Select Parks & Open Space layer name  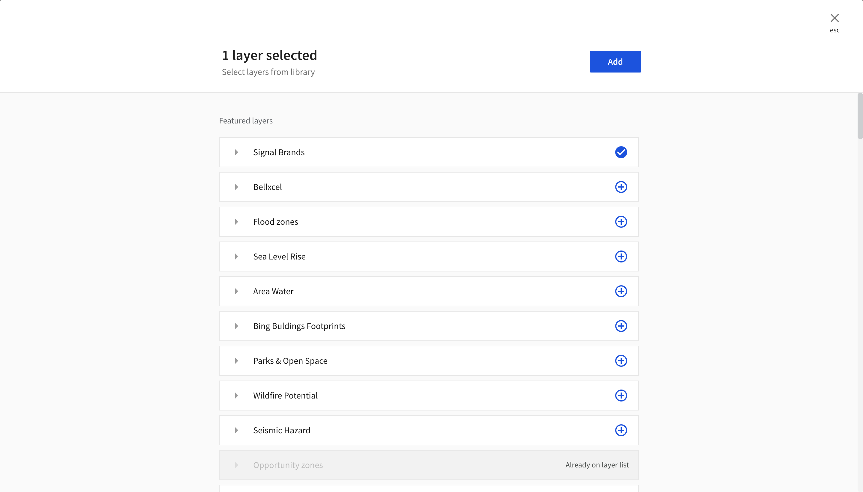coord(290,361)
